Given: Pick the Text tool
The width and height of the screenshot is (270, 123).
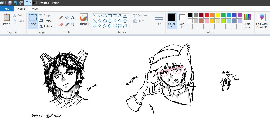Looking at the screenshot, I should pyautogui.click(x=73, y=17).
